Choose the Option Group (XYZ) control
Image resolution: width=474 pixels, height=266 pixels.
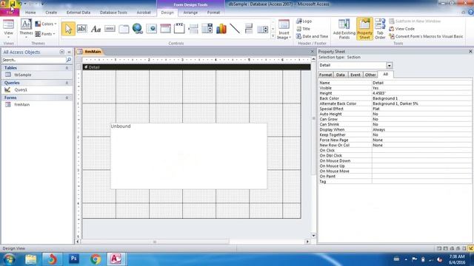click(x=179, y=29)
